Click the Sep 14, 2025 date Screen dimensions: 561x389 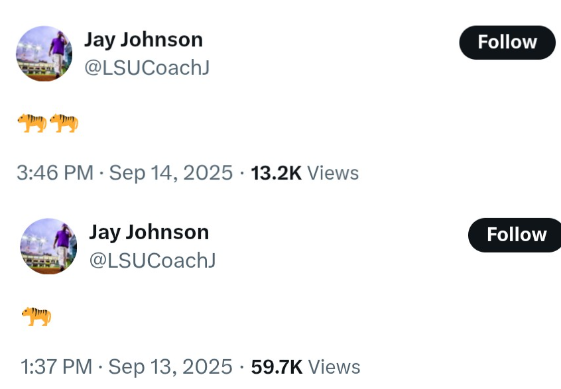[x=170, y=173]
